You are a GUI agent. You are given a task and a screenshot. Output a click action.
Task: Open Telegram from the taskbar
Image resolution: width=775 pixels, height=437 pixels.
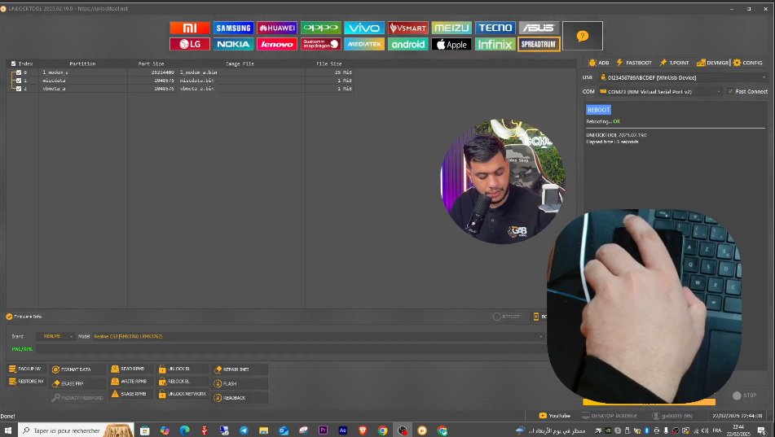coord(244,430)
